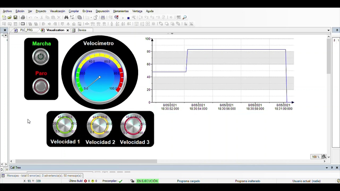Click the Delete X toolbar icon
This screenshot has width=340, height=191.
pos(59,18)
